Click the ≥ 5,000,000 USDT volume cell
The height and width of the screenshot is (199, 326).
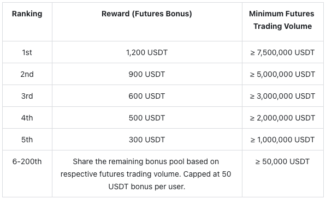pyautogui.click(x=283, y=74)
